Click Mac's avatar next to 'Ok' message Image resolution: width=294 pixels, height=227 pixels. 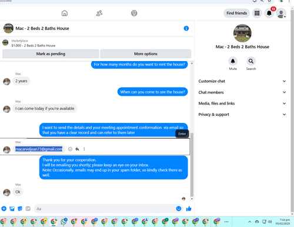(x=6, y=192)
